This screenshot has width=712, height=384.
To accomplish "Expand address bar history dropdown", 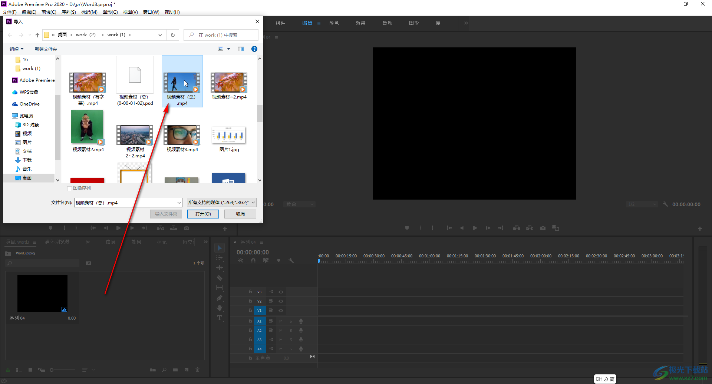I will pyautogui.click(x=160, y=35).
